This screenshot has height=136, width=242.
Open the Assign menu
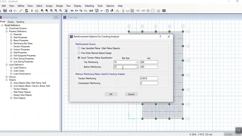49,6
